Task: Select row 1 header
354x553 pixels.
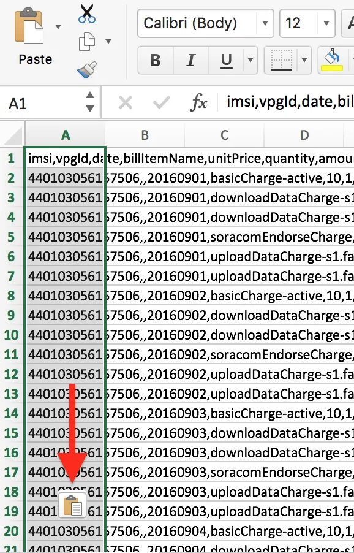Action: click(11, 158)
